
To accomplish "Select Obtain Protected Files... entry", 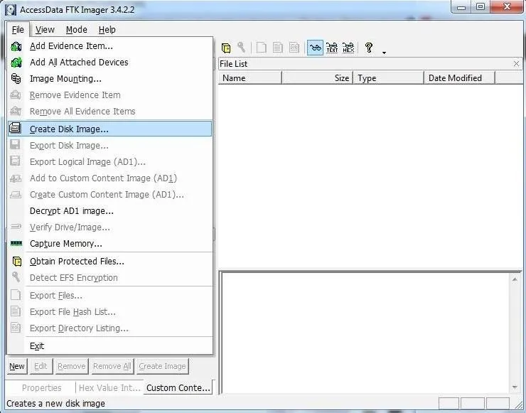I will pyautogui.click(x=109, y=262).
